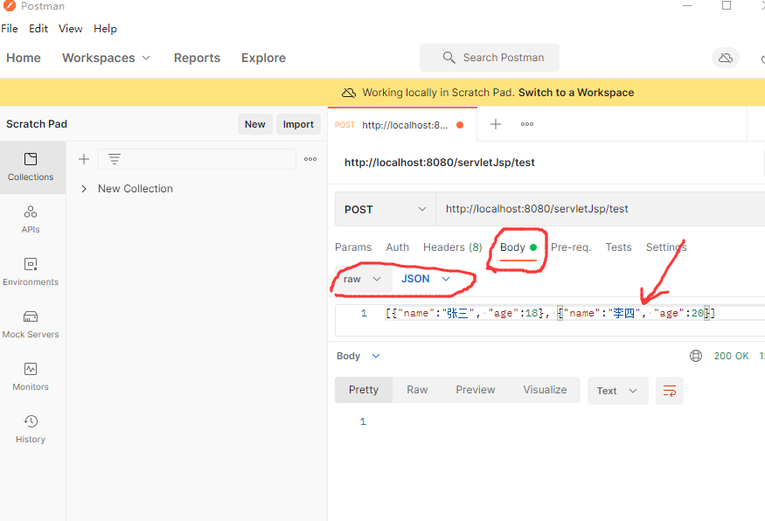Viewport: 765px width, 521px height.
Task: Select the Visualize response view
Action: [x=545, y=390]
